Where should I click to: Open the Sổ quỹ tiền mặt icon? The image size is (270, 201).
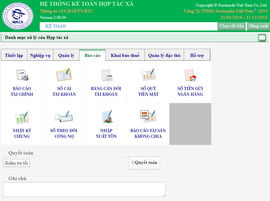pos(148,75)
